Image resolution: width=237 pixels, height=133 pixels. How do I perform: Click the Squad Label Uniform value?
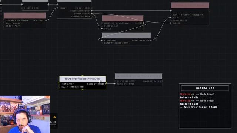point(79,87)
